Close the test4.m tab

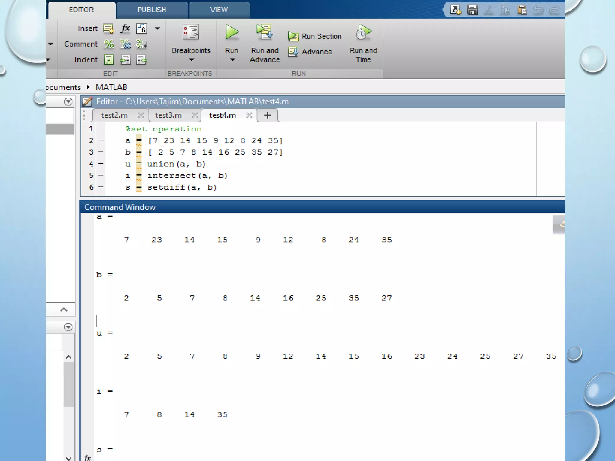point(249,115)
